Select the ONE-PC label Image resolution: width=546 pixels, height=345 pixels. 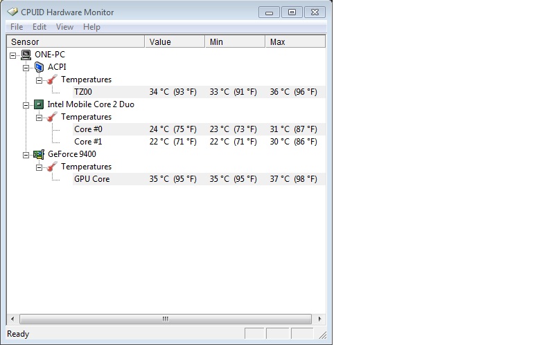[50, 55]
